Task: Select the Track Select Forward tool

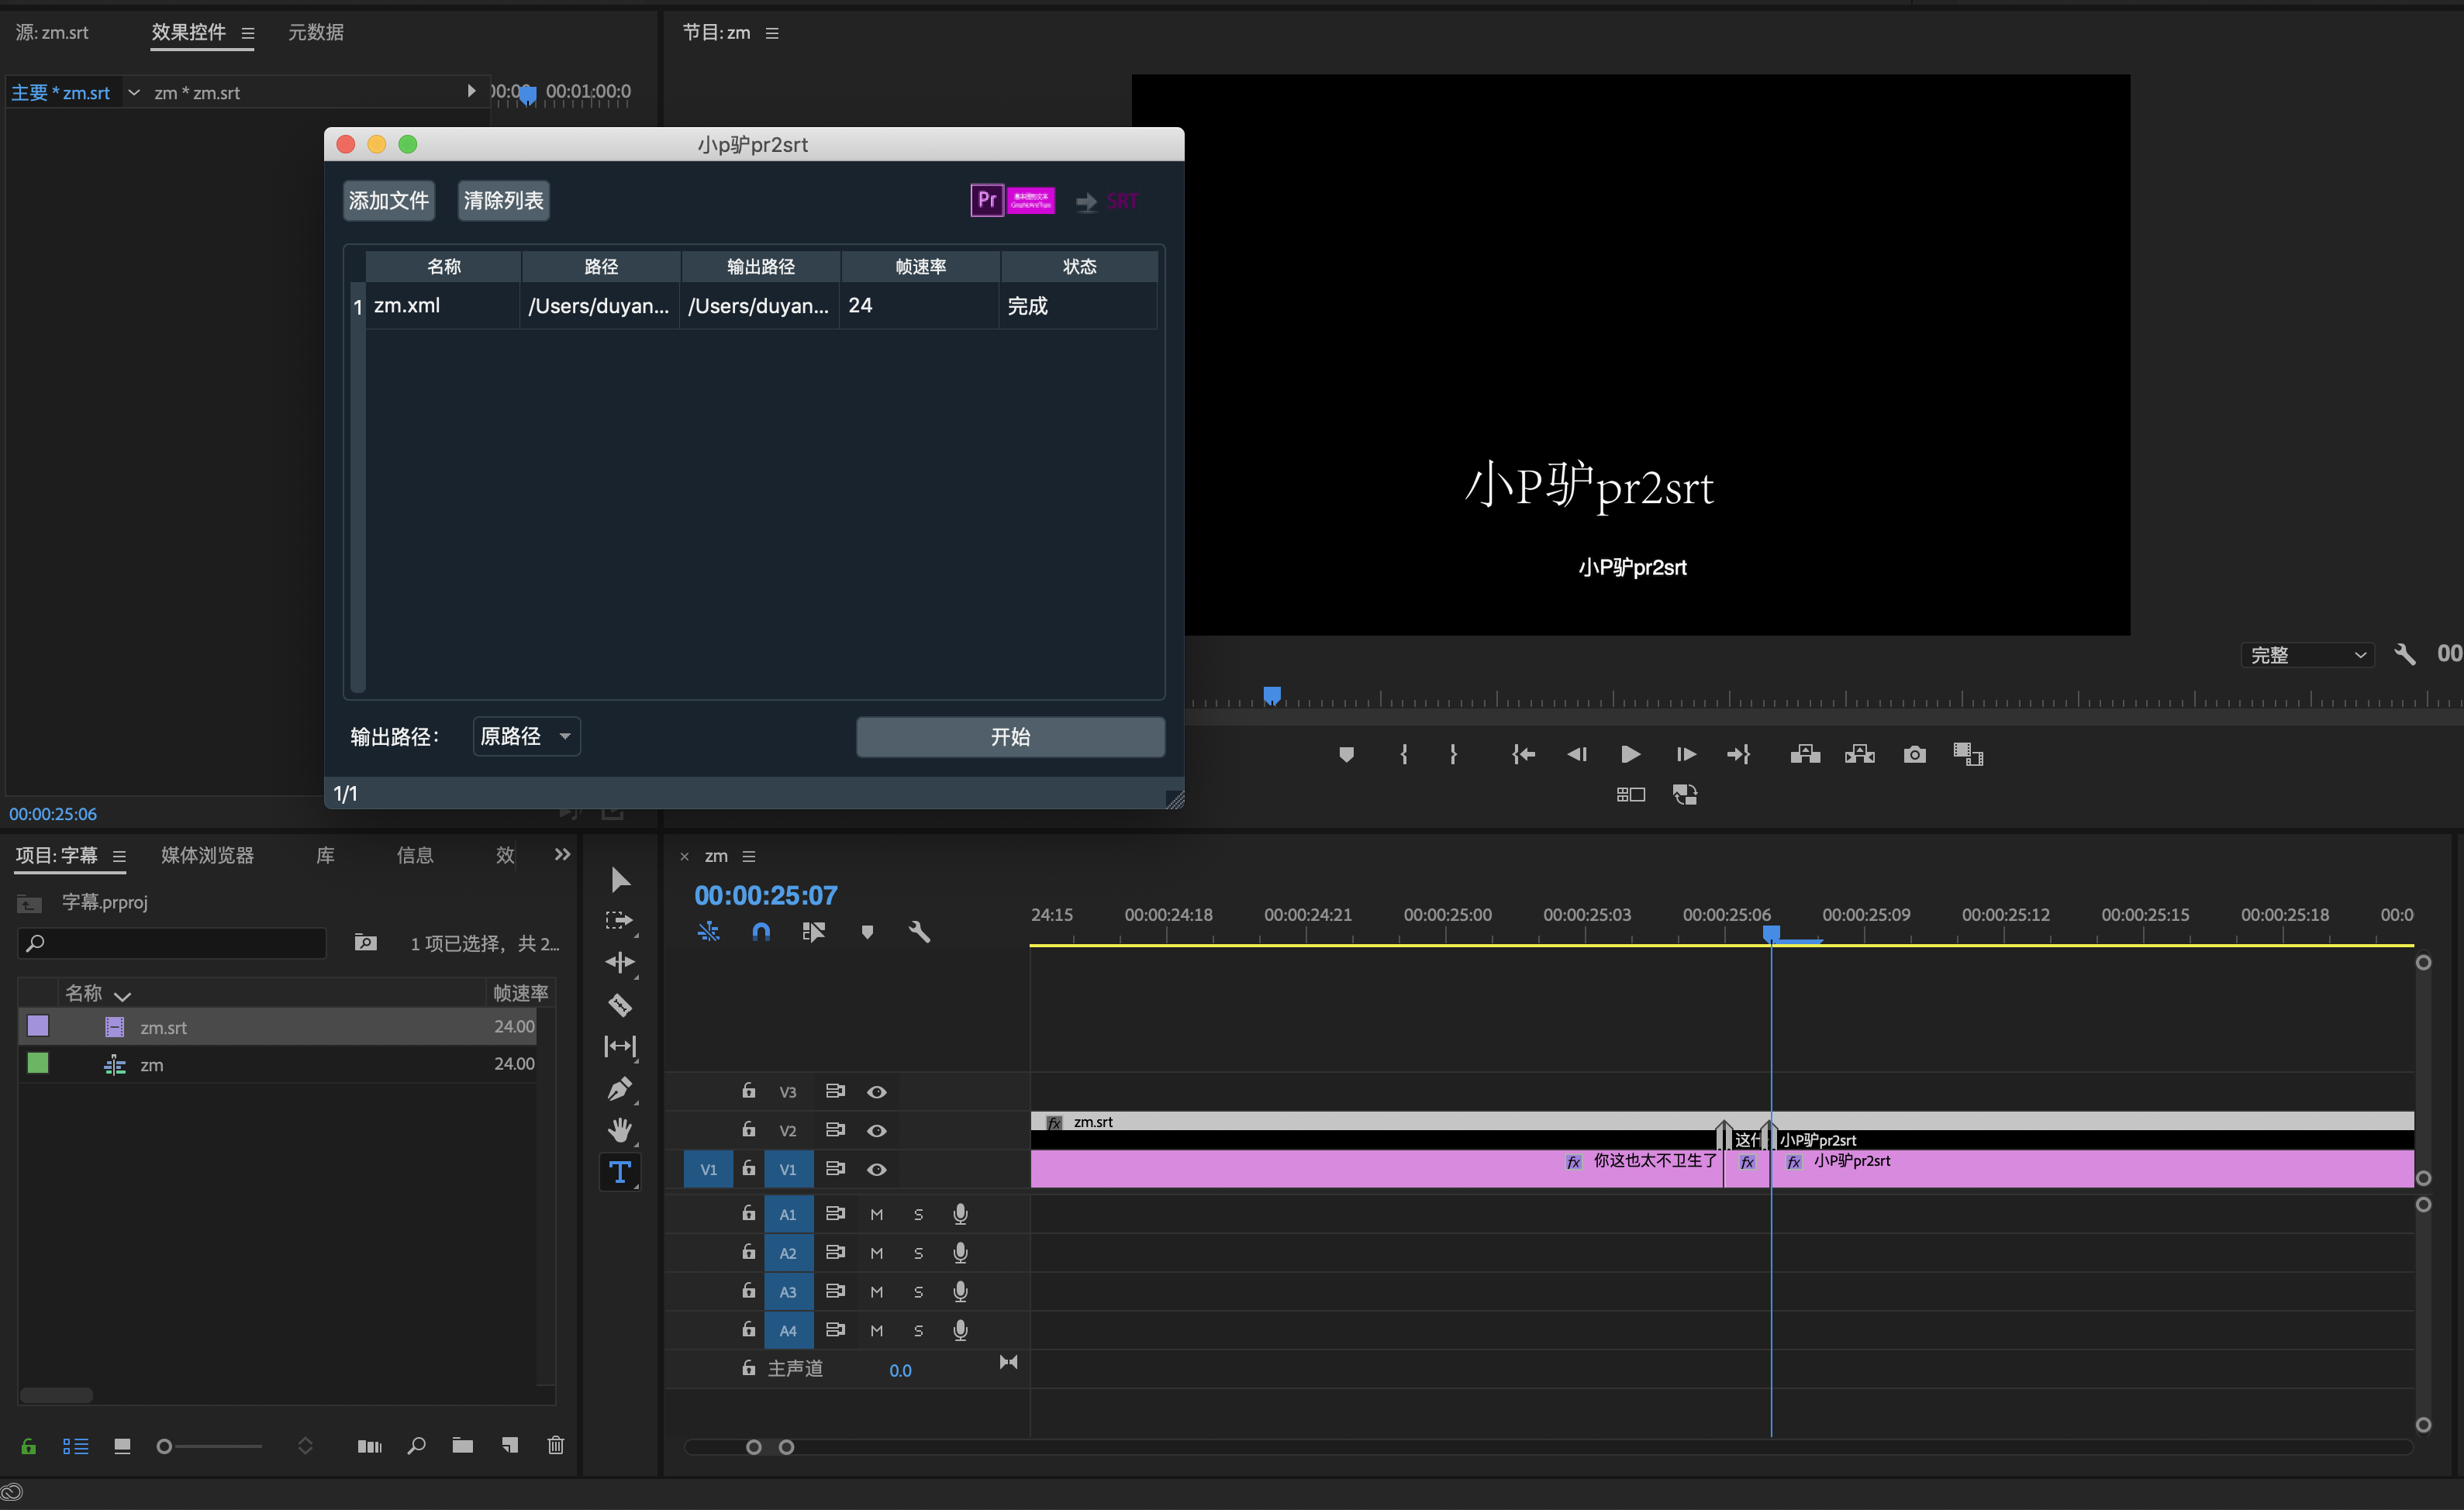Action: pyautogui.click(x=620, y=921)
